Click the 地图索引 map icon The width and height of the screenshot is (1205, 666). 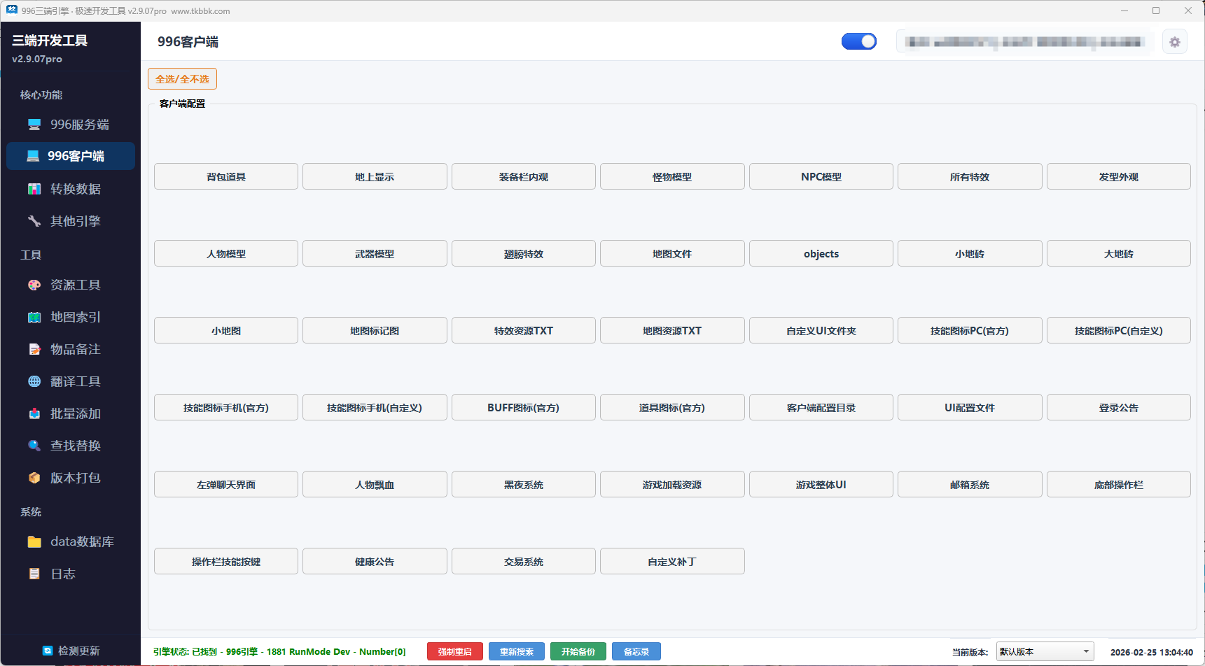34,318
